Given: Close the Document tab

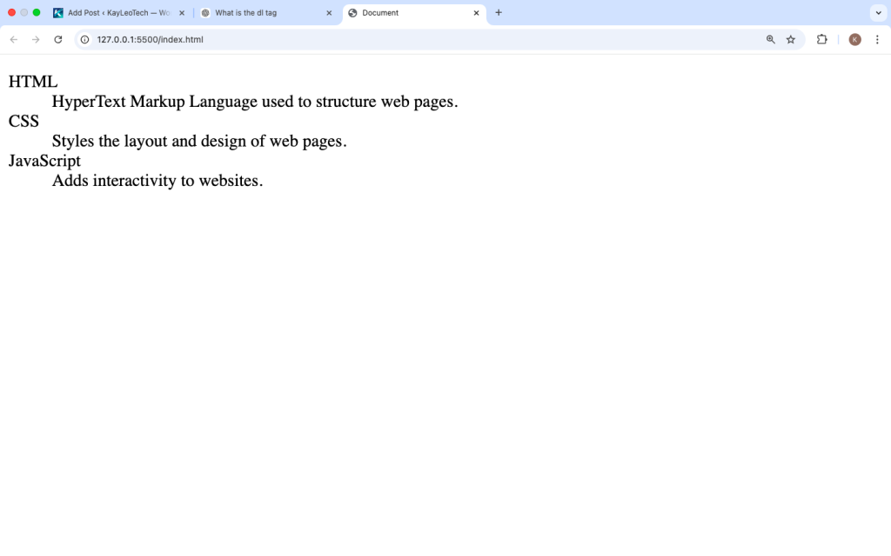Looking at the screenshot, I should click(x=476, y=13).
